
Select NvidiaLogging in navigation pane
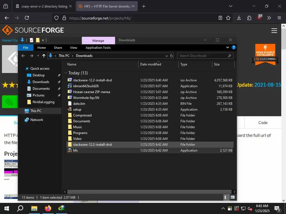point(43,102)
